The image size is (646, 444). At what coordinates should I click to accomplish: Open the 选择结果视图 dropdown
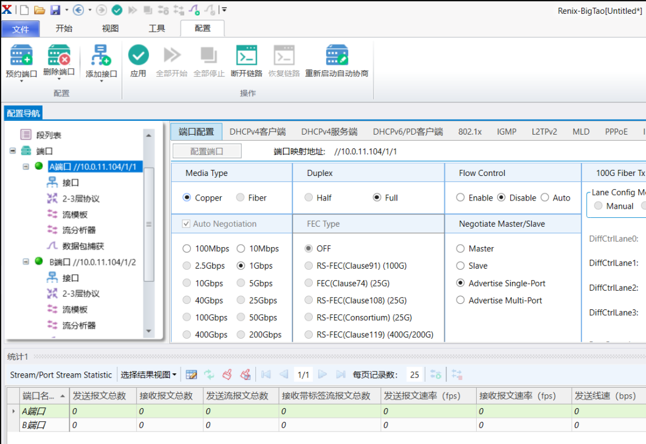(x=148, y=375)
